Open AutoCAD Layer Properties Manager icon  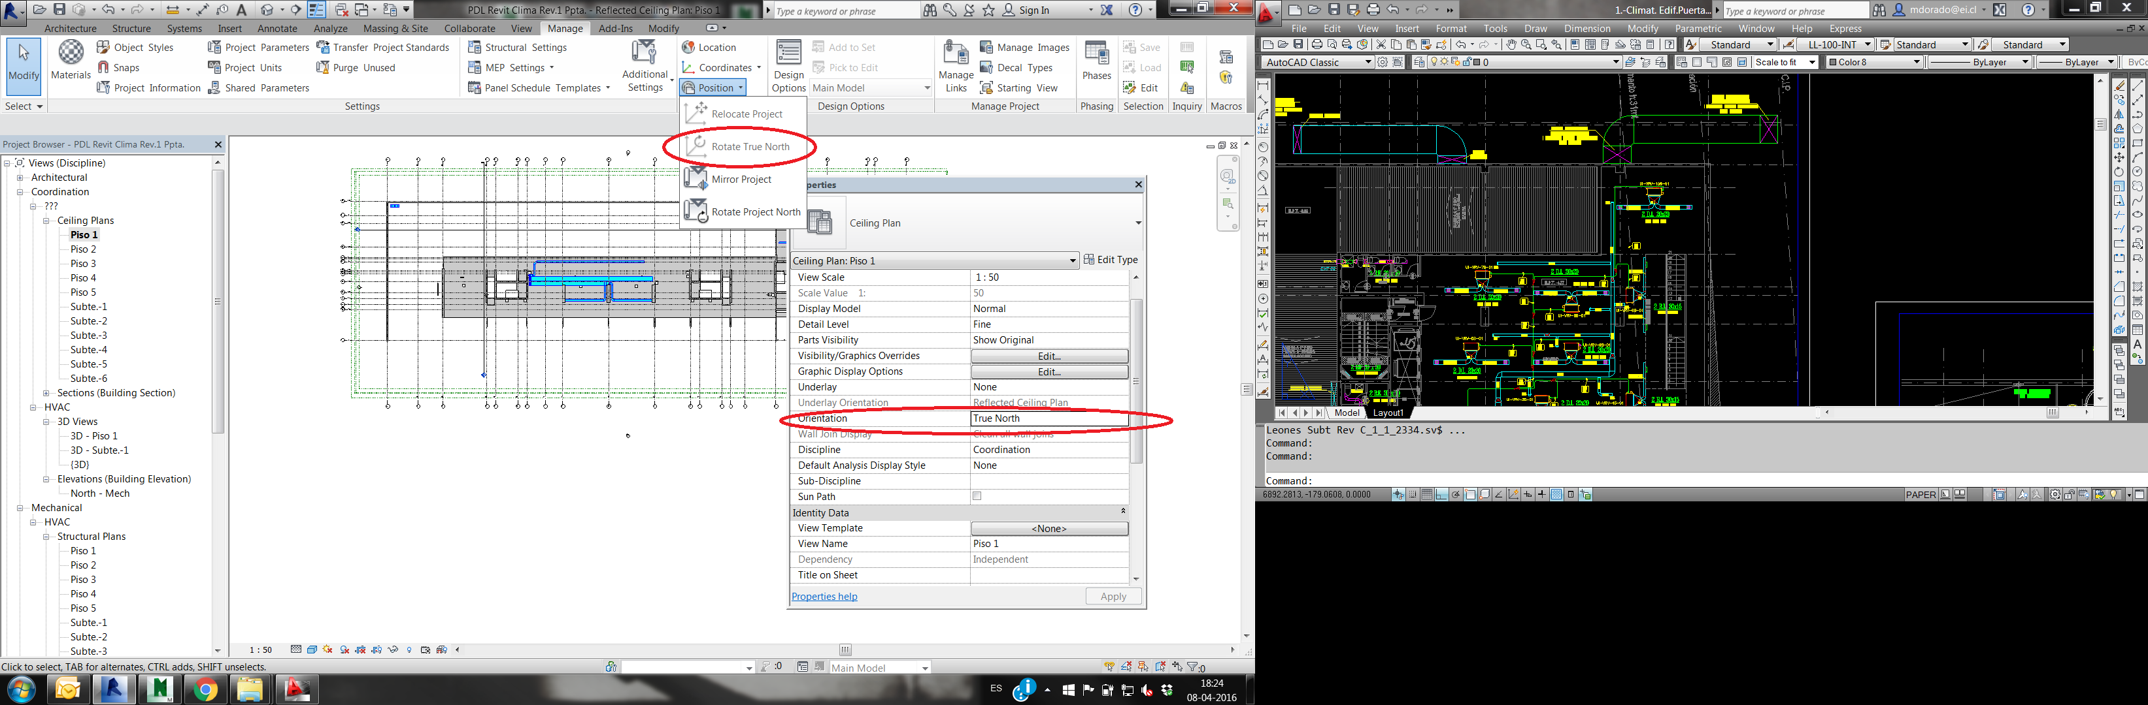pyautogui.click(x=1419, y=63)
